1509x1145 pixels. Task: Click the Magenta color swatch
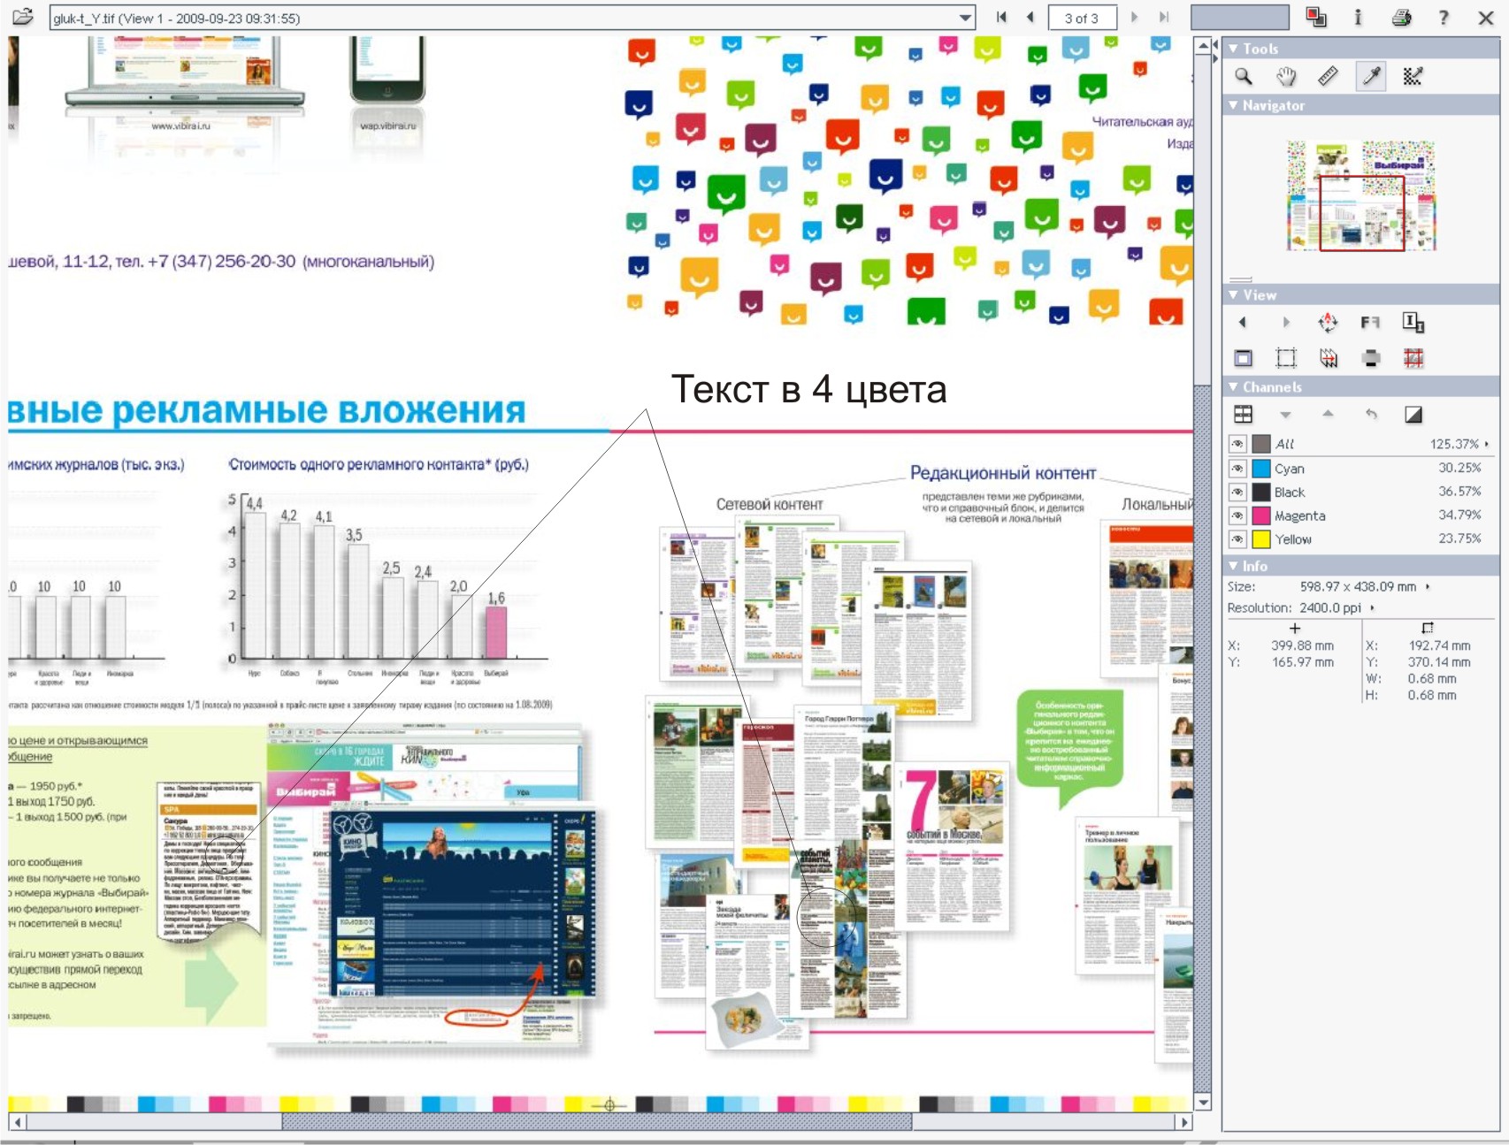pos(1261,515)
